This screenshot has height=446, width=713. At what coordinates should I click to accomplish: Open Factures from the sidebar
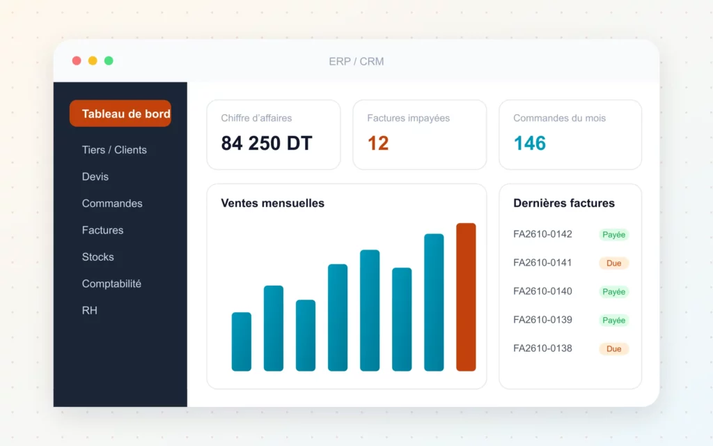pos(102,230)
